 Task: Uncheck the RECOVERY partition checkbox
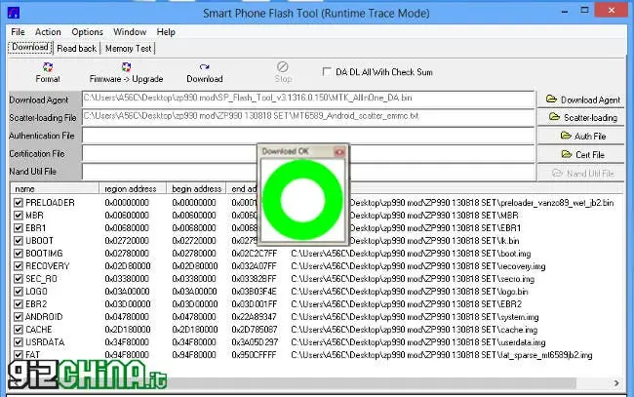19,266
